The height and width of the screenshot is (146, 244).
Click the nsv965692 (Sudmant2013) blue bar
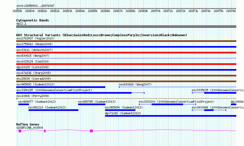tap(61, 87)
